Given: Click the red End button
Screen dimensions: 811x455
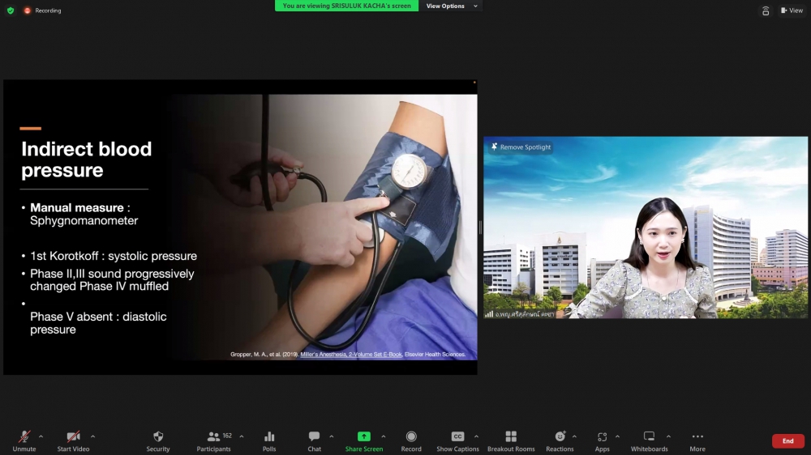Looking at the screenshot, I should point(787,441).
